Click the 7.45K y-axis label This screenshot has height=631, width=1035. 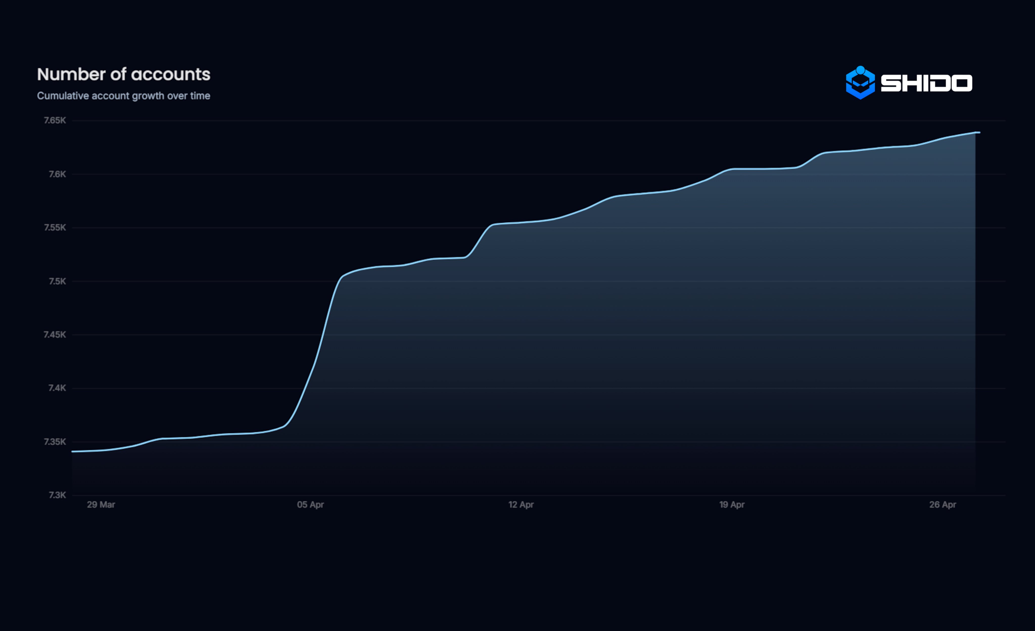[55, 335]
